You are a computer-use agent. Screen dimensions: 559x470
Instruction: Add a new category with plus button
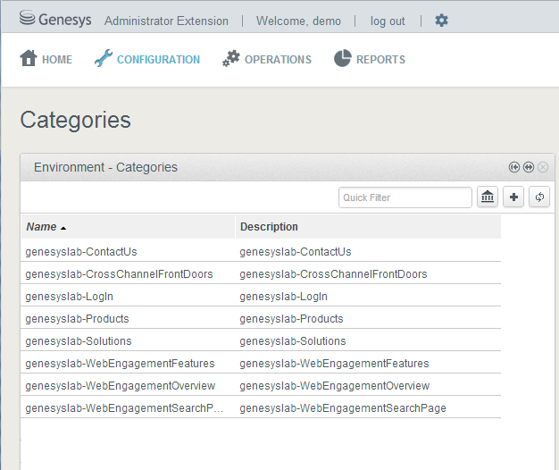[x=513, y=197]
